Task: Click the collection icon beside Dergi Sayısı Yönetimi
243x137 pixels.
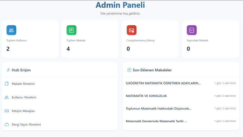Action: pos(7,124)
